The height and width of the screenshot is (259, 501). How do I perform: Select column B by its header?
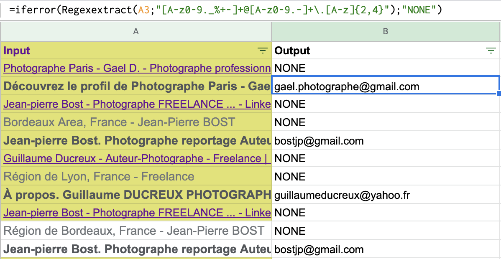(x=386, y=31)
